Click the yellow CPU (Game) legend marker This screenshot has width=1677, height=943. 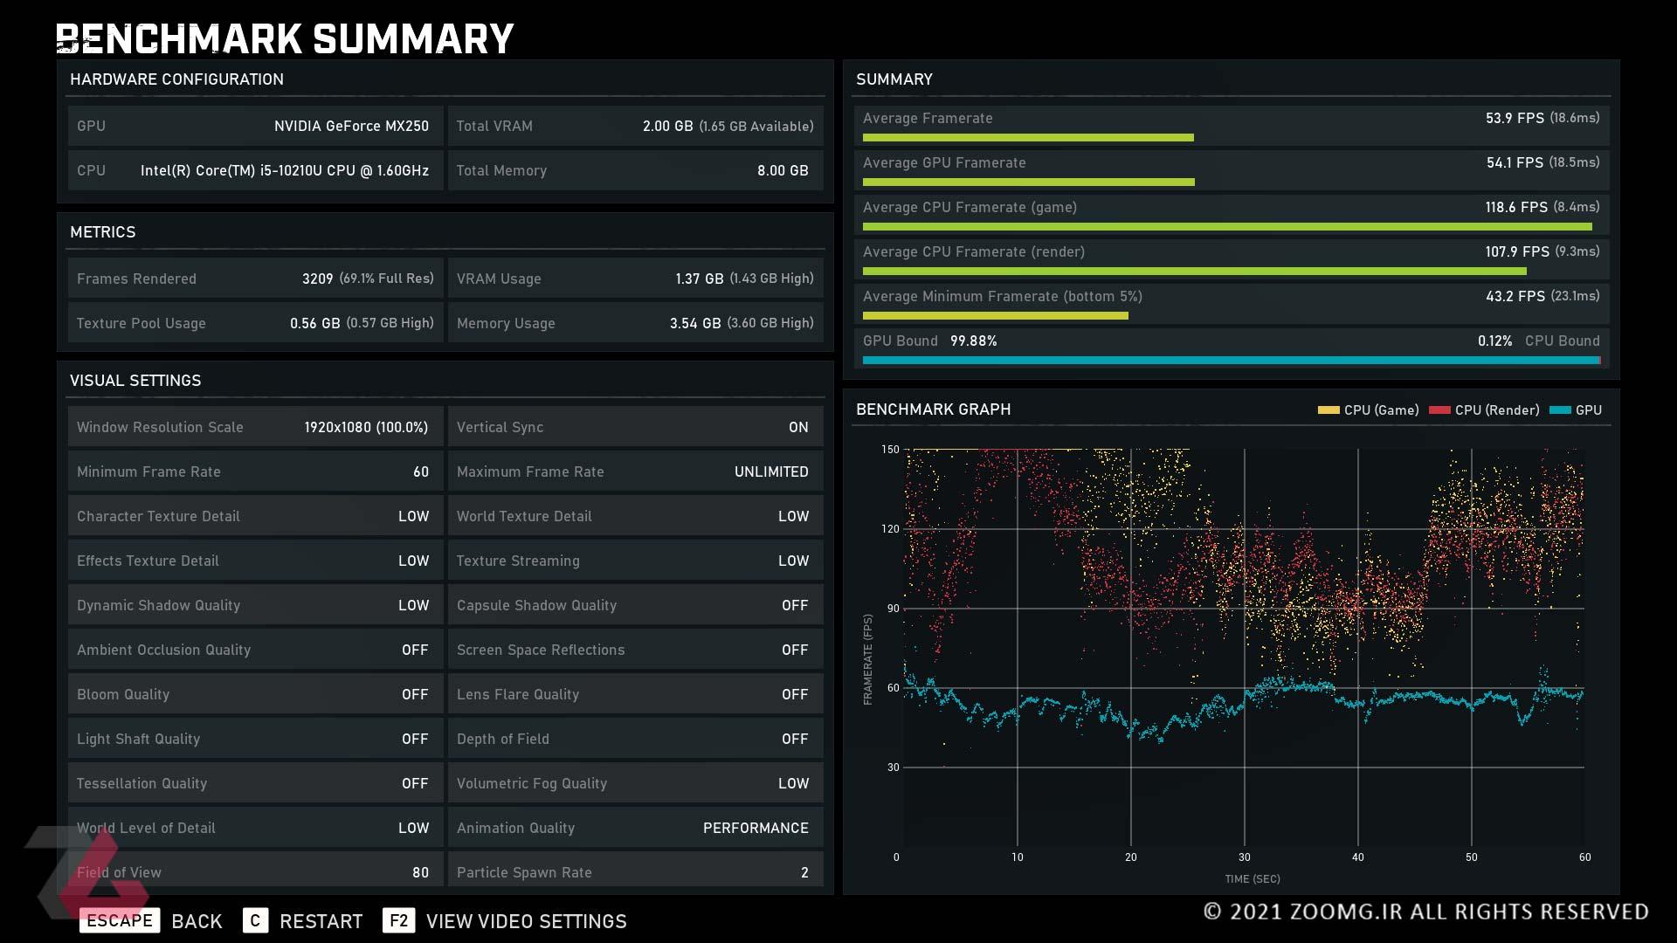1328,410
